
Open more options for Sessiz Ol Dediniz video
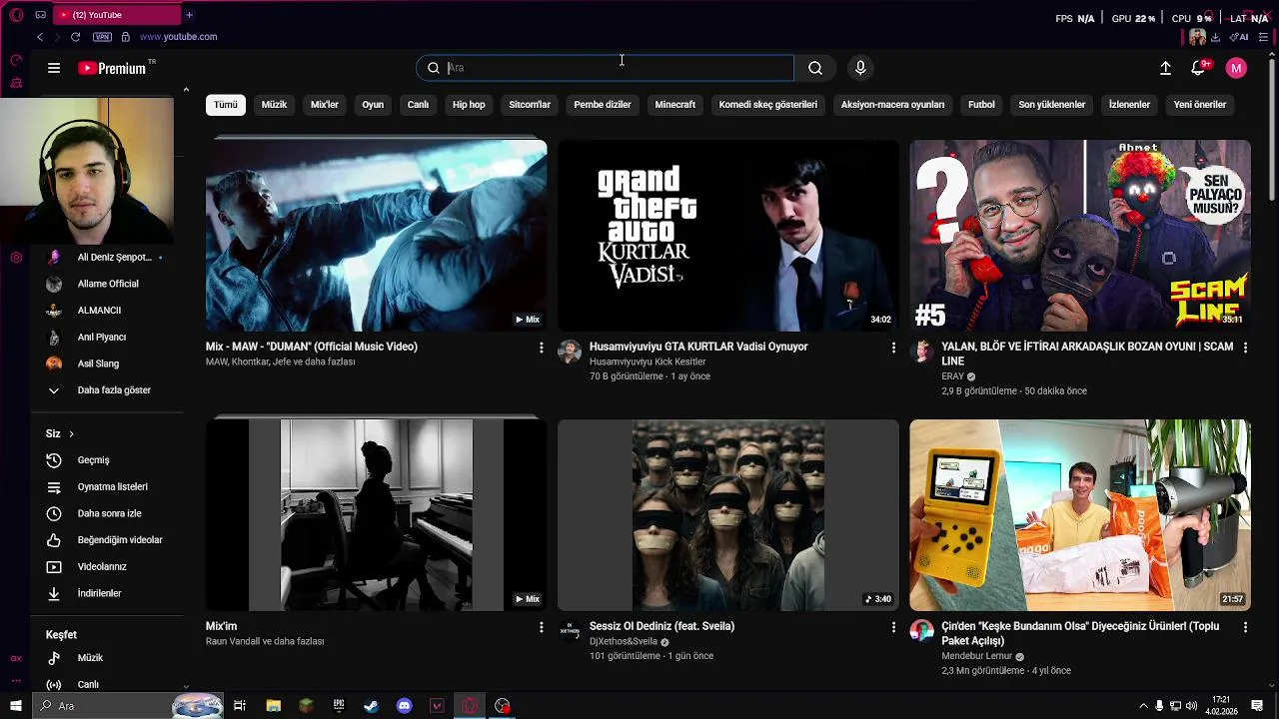893,627
